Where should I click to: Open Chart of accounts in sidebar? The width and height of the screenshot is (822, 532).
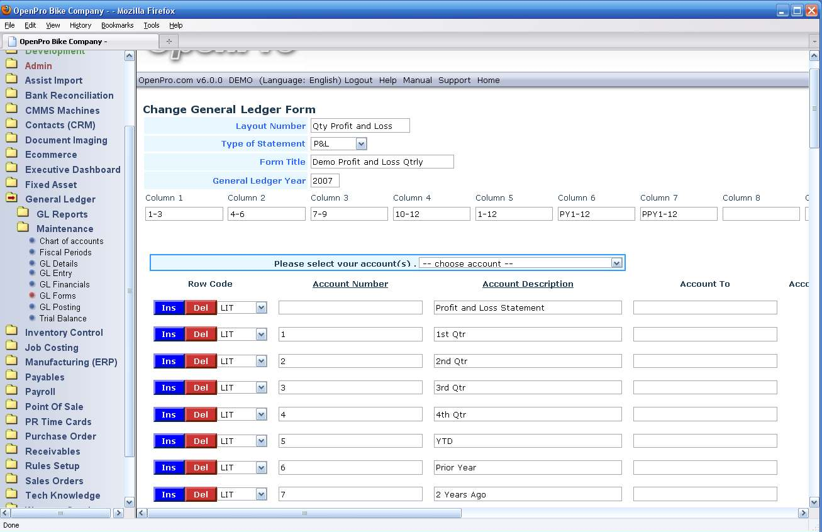pos(71,241)
